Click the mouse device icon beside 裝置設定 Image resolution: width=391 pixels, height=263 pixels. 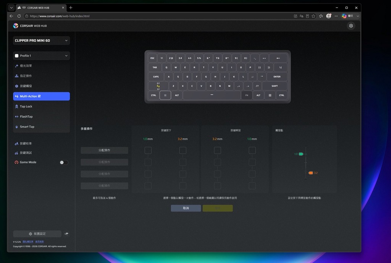pyautogui.click(x=66, y=234)
